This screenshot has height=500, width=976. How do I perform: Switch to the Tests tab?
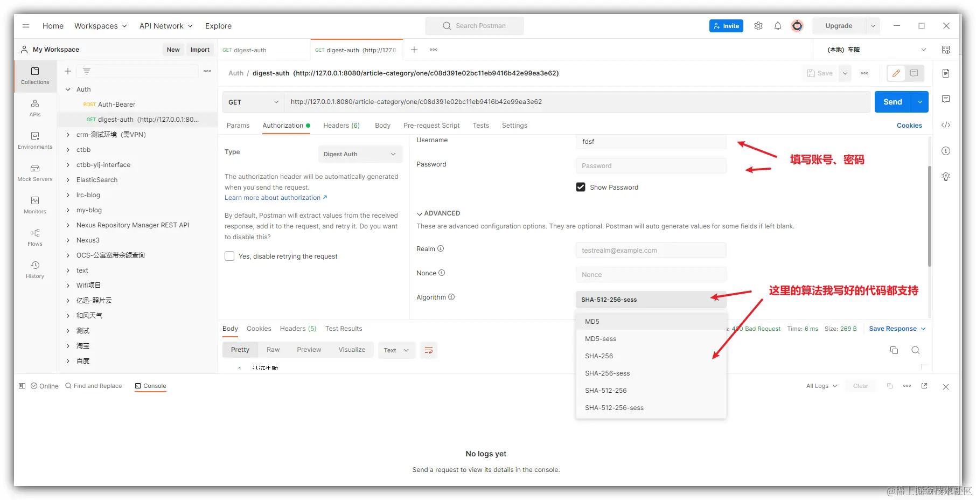click(x=481, y=126)
